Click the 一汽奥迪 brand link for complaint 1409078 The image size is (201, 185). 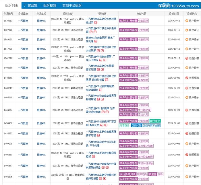point(23,144)
